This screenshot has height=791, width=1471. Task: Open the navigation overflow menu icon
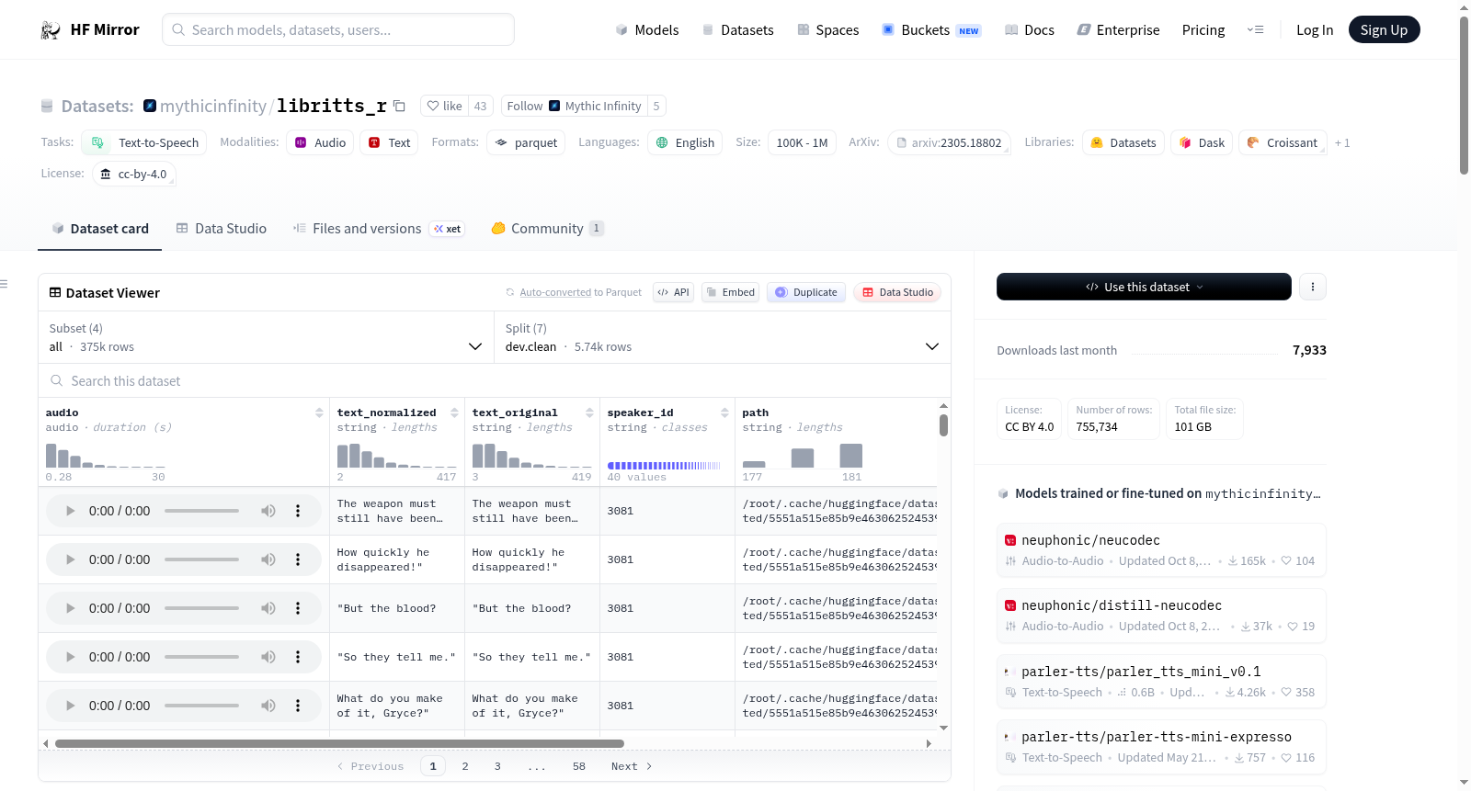click(1255, 29)
